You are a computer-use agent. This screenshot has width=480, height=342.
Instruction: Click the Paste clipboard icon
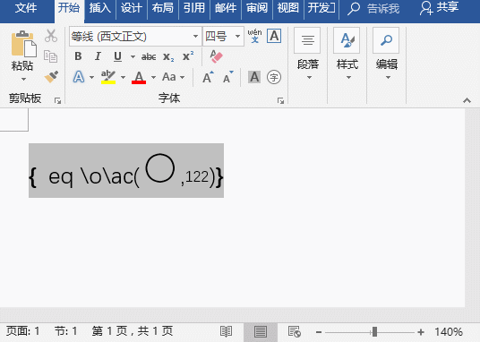(x=23, y=44)
